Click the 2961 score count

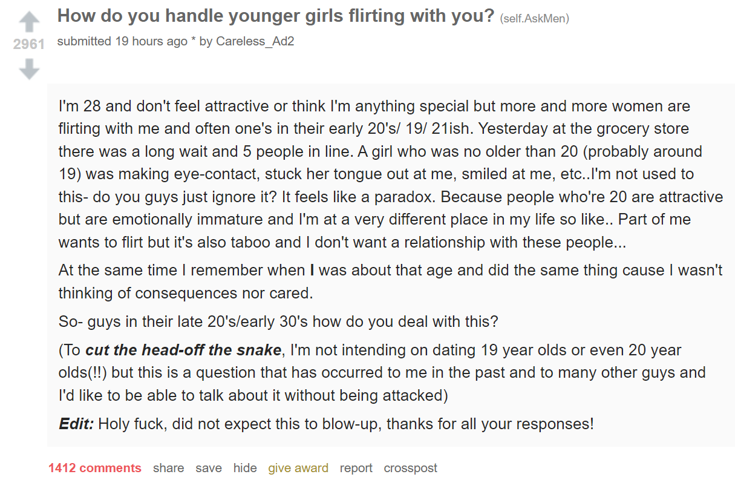[x=29, y=45]
